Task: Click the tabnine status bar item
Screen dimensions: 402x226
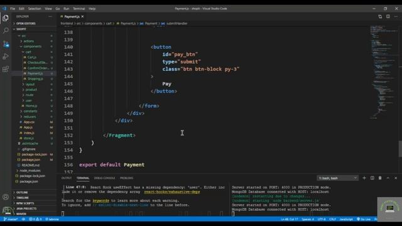Action: (x=52, y=219)
